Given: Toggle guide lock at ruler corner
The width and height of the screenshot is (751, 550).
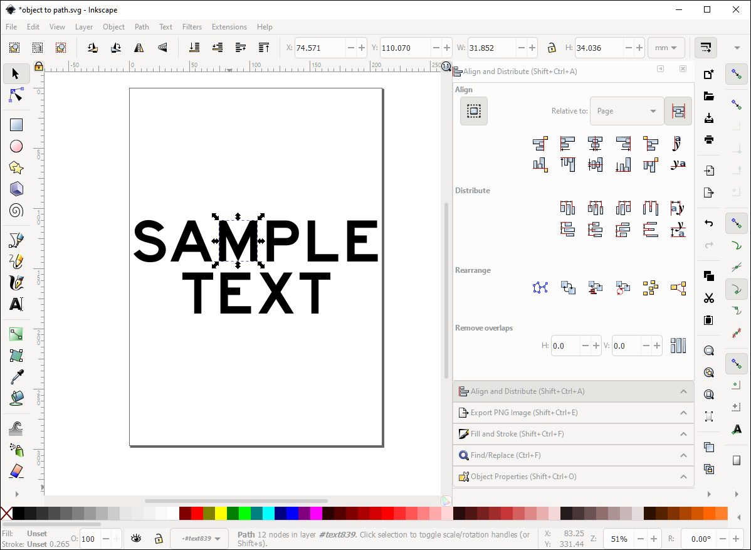Looking at the screenshot, I should 38,66.
